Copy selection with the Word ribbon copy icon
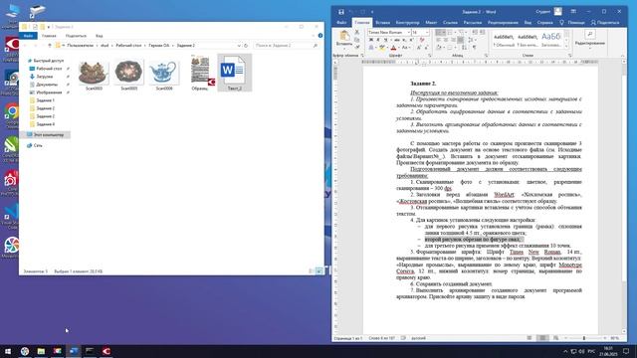Image resolution: width=637 pixels, height=358 pixels. 357,40
